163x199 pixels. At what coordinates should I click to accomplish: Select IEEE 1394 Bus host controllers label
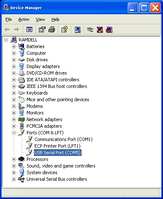(x=57, y=86)
